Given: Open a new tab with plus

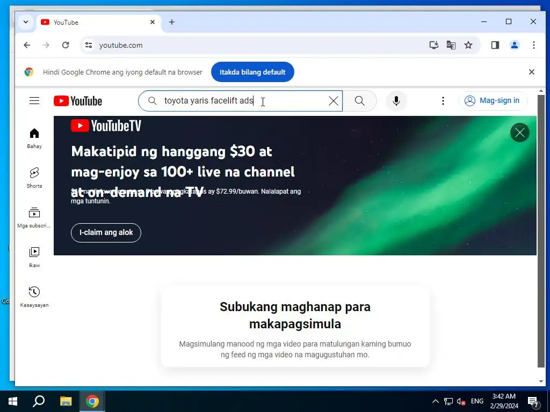Looking at the screenshot, I should click(x=171, y=22).
